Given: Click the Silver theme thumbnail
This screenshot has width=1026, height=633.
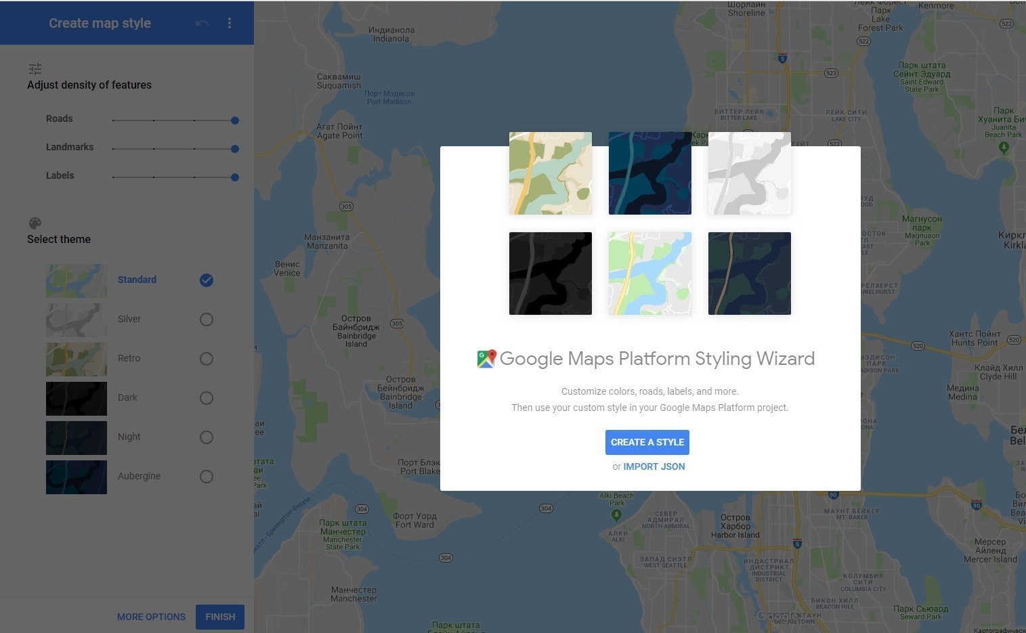Looking at the screenshot, I should [x=77, y=320].
